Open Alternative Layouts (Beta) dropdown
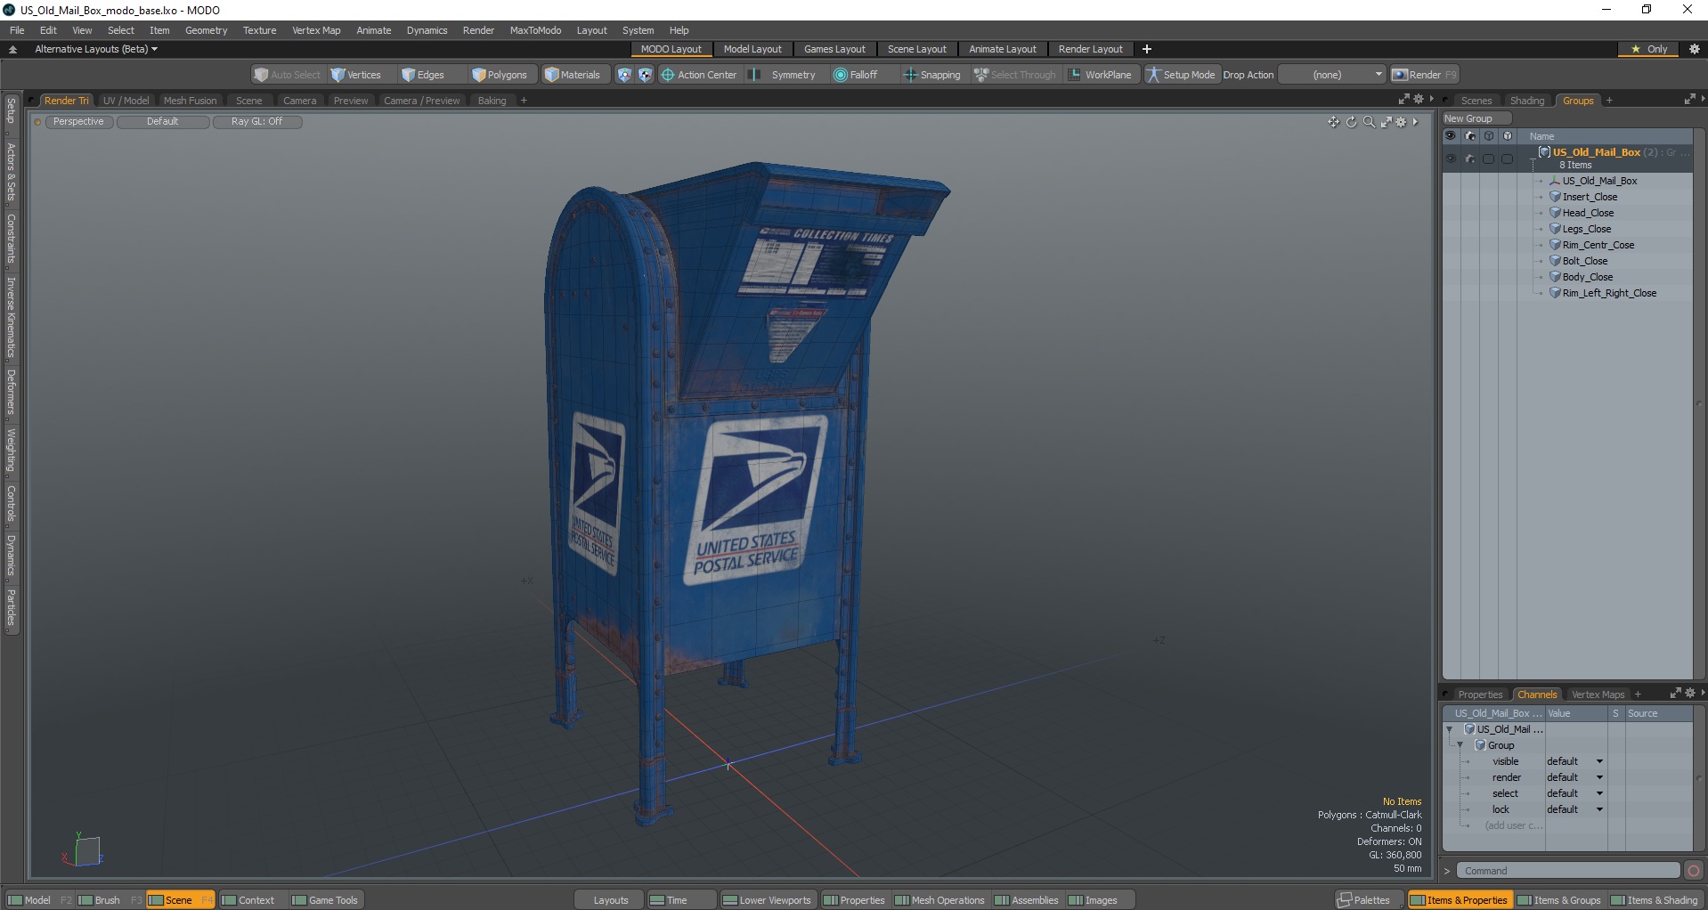 coord(96,49)
